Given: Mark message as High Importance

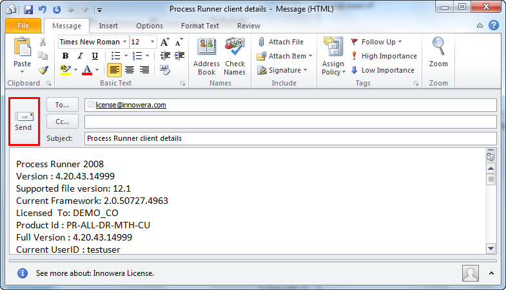Looking at the screenshot, I should pos(384,56).
